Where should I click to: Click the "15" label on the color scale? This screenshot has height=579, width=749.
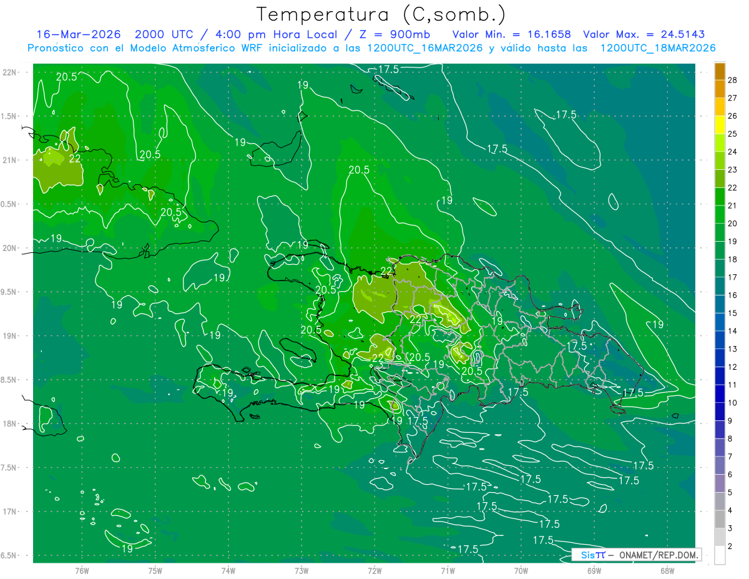(733, 313)
